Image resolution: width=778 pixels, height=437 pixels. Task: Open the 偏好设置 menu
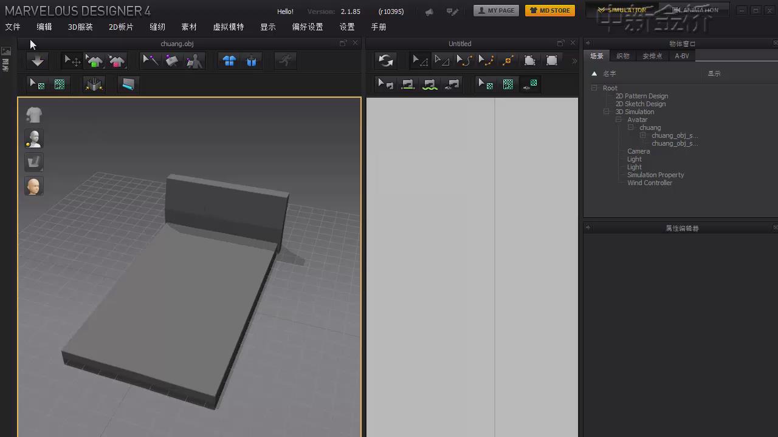[x=308, y=27]
